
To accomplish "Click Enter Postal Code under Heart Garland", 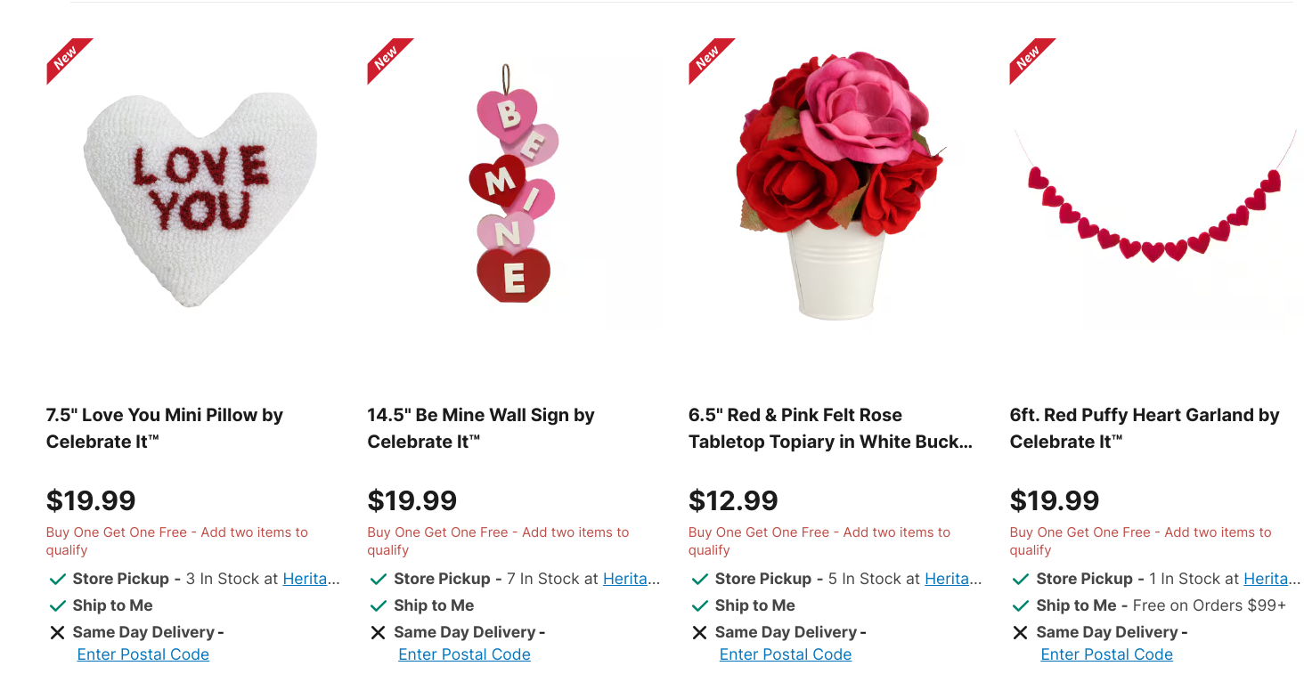I will point(1106,654).
